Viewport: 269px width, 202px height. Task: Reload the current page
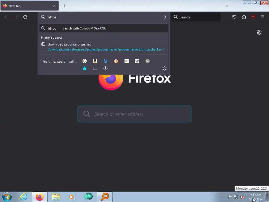(x=25, y=17)
